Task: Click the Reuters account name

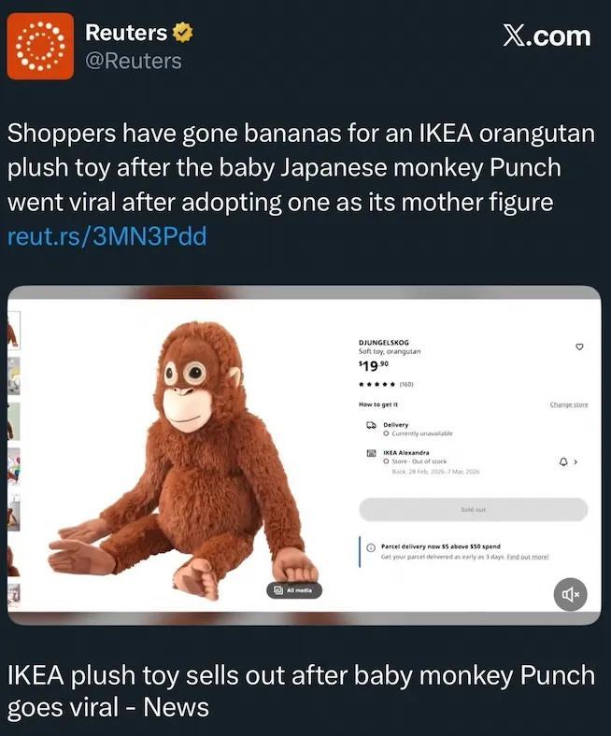Action: (x=126, y=33)
